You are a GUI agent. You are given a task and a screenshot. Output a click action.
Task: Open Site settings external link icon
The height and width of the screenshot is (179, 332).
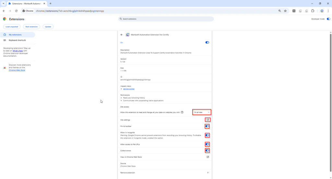[208, 120]
